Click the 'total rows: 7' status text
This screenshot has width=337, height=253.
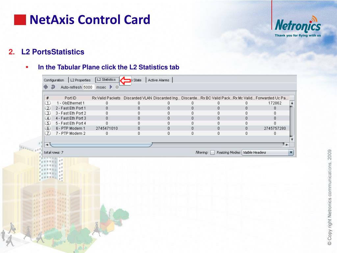[x=54, y=152]
